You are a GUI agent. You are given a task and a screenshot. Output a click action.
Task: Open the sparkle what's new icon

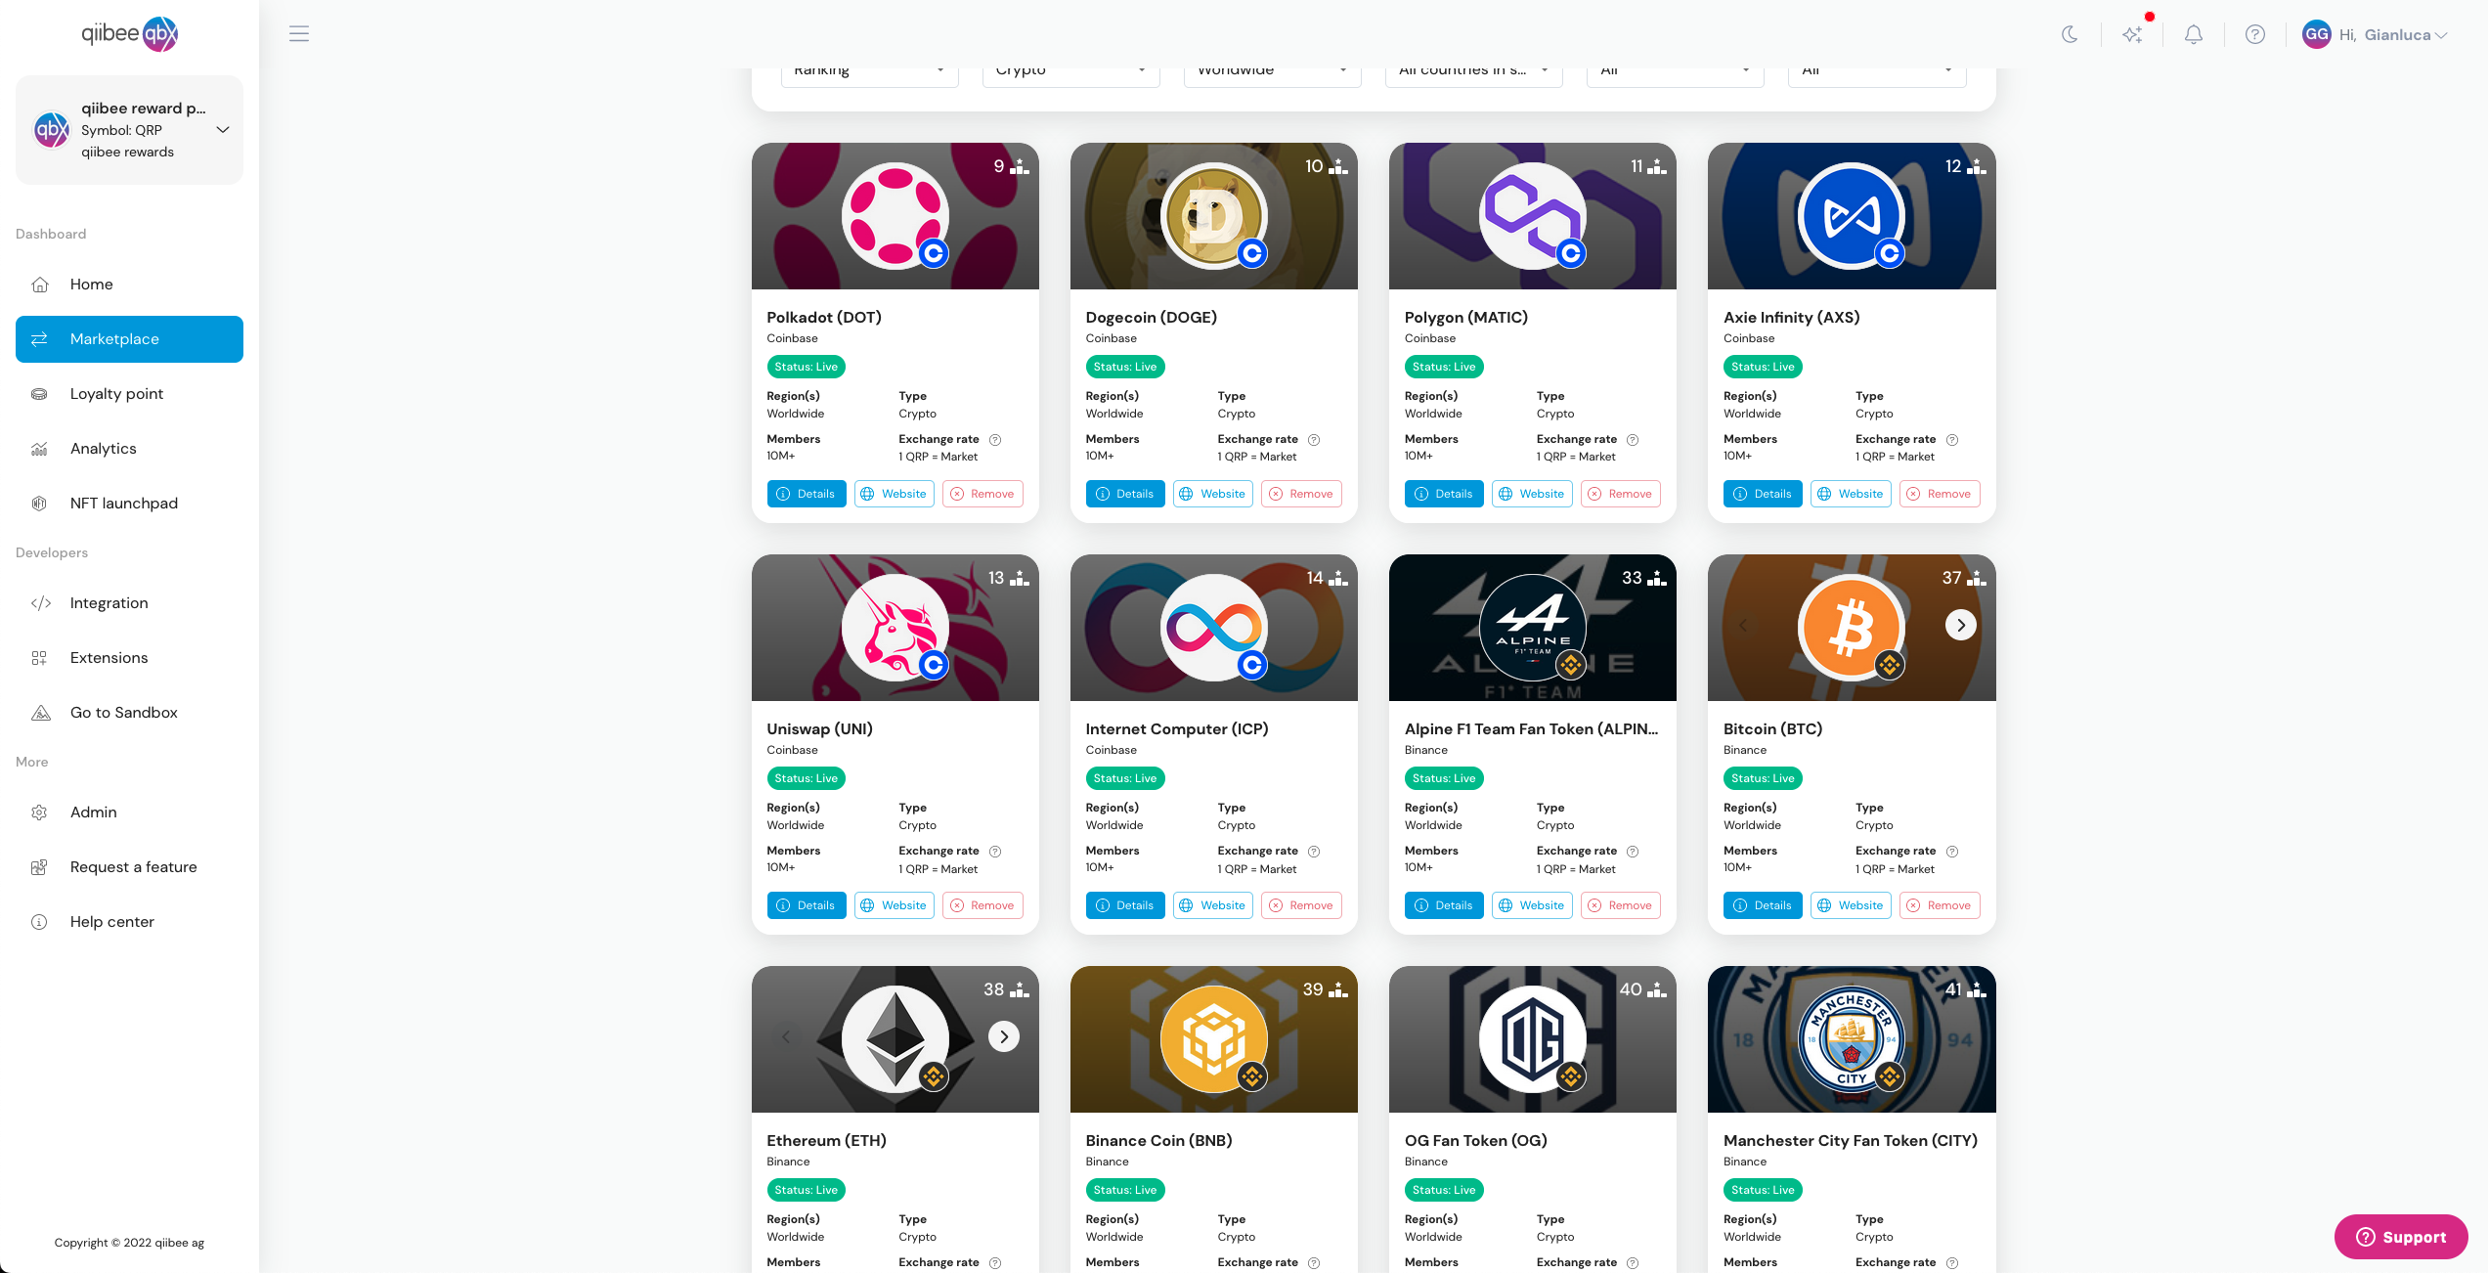[x=2132, y=34]
